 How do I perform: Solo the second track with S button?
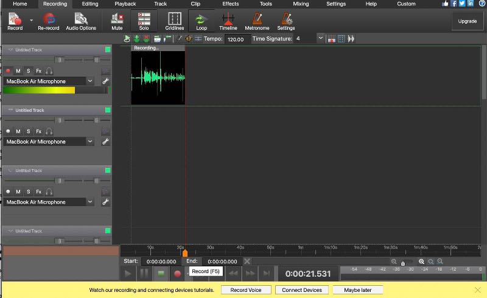click(28, 131)
